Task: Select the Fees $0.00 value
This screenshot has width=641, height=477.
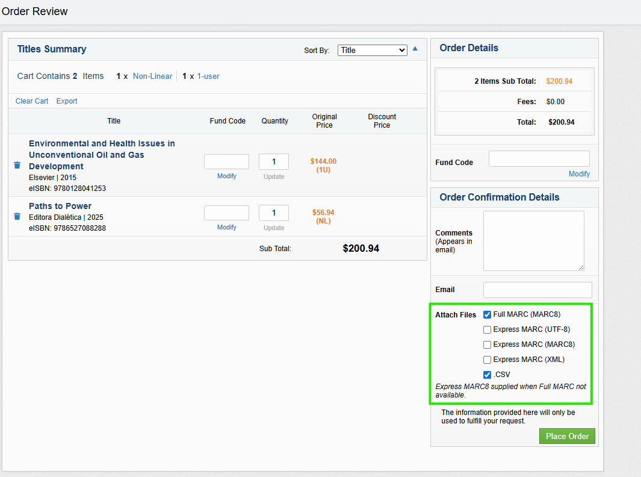Action: [x=555, y=101]
